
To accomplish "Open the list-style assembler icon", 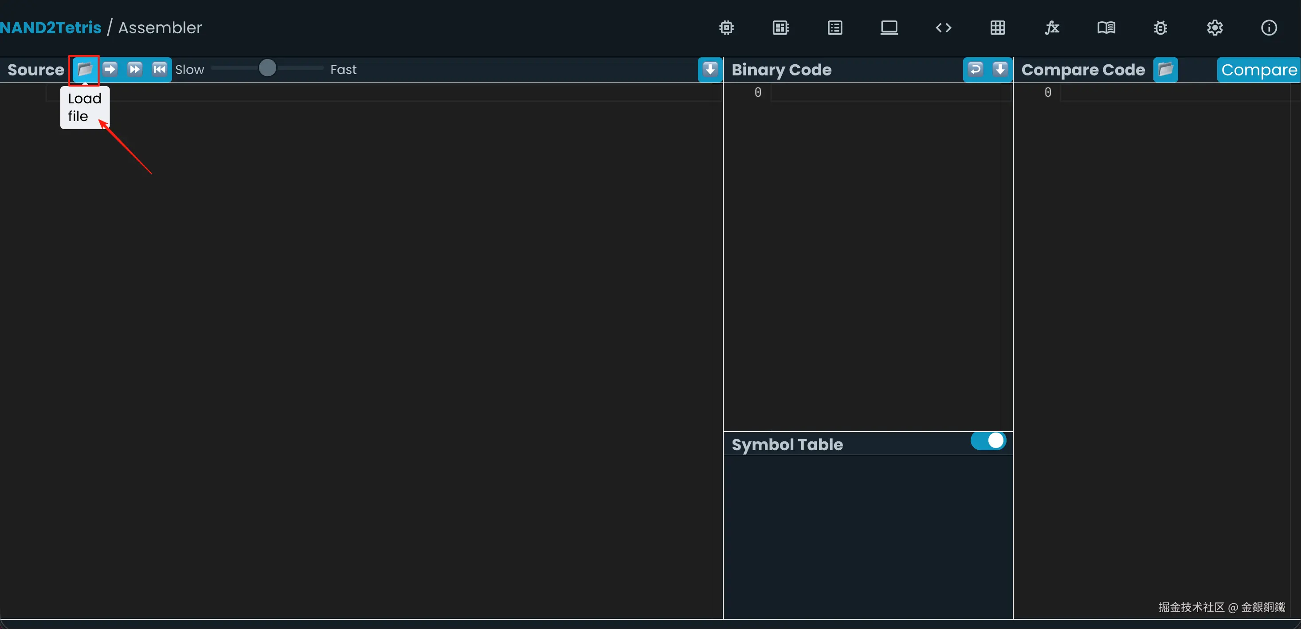I will click(x=835, y=28).
